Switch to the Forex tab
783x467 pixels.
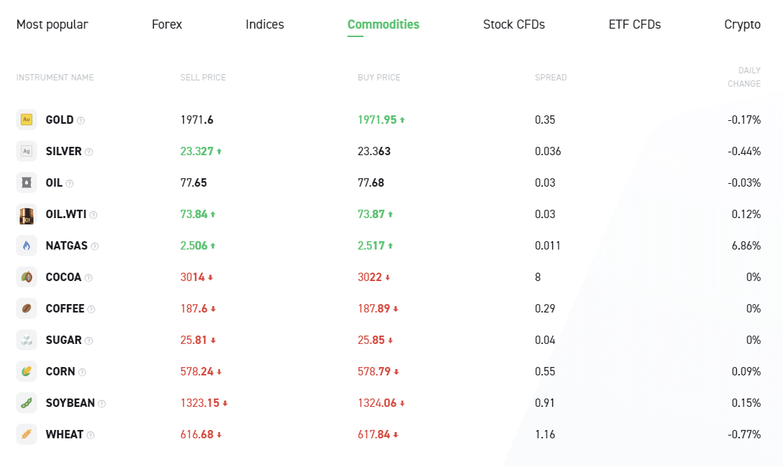pos(166,24)
